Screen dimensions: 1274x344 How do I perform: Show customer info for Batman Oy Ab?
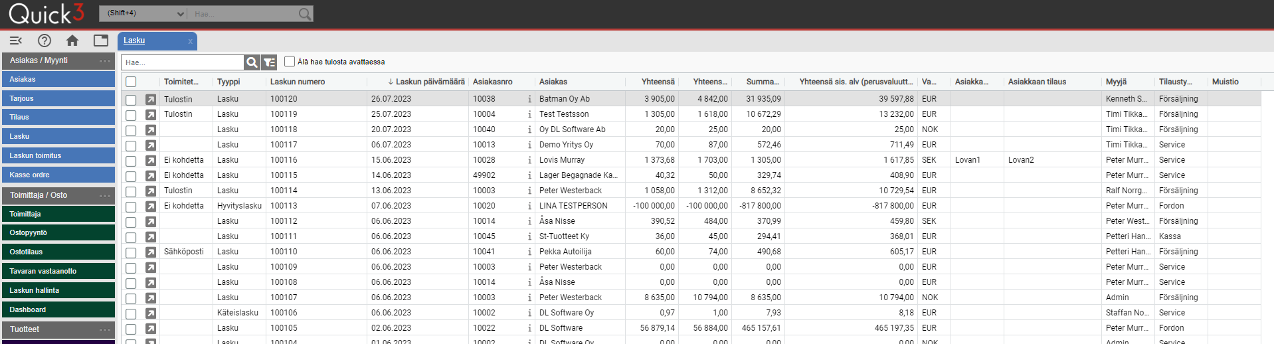(529, 99)
